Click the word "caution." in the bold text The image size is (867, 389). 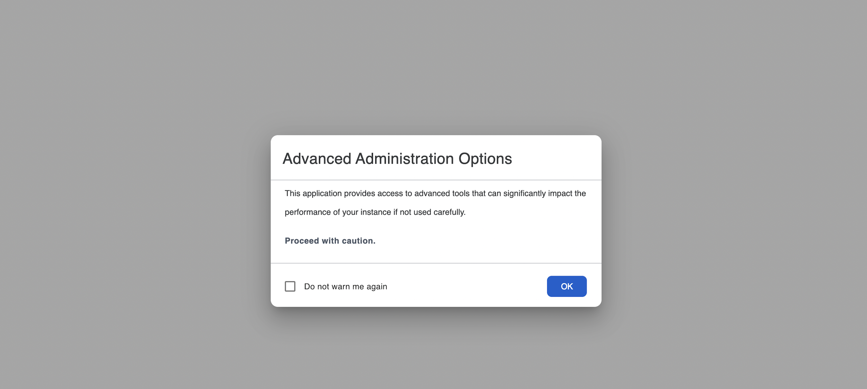(359, 241)
